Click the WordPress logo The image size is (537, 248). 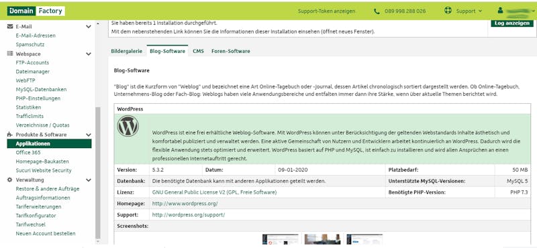pos(128,126)
